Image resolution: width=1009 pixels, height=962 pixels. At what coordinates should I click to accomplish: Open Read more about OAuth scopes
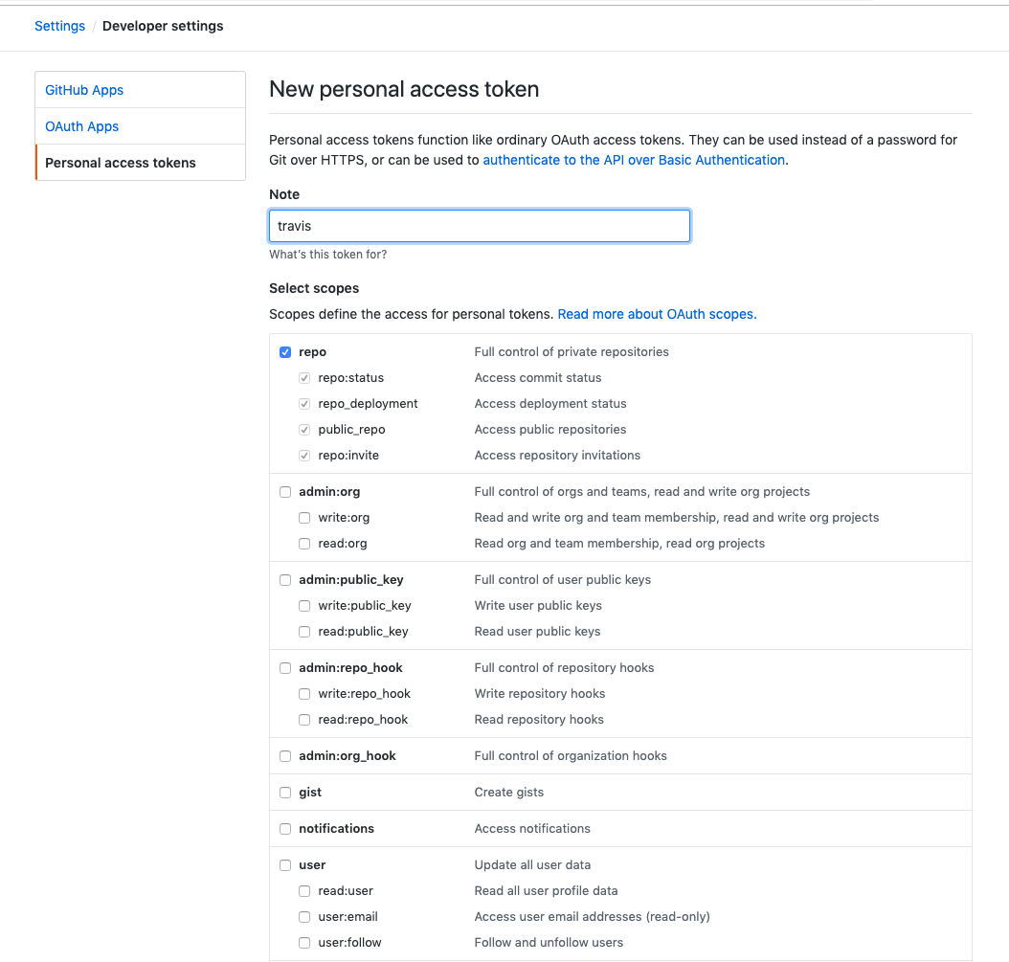[657, 314]
